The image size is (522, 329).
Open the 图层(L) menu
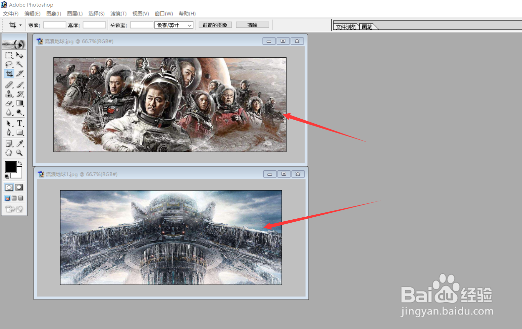click(75, 14)
